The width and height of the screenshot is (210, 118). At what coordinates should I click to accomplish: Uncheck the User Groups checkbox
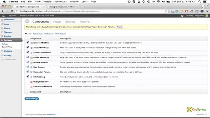(28, 67)
